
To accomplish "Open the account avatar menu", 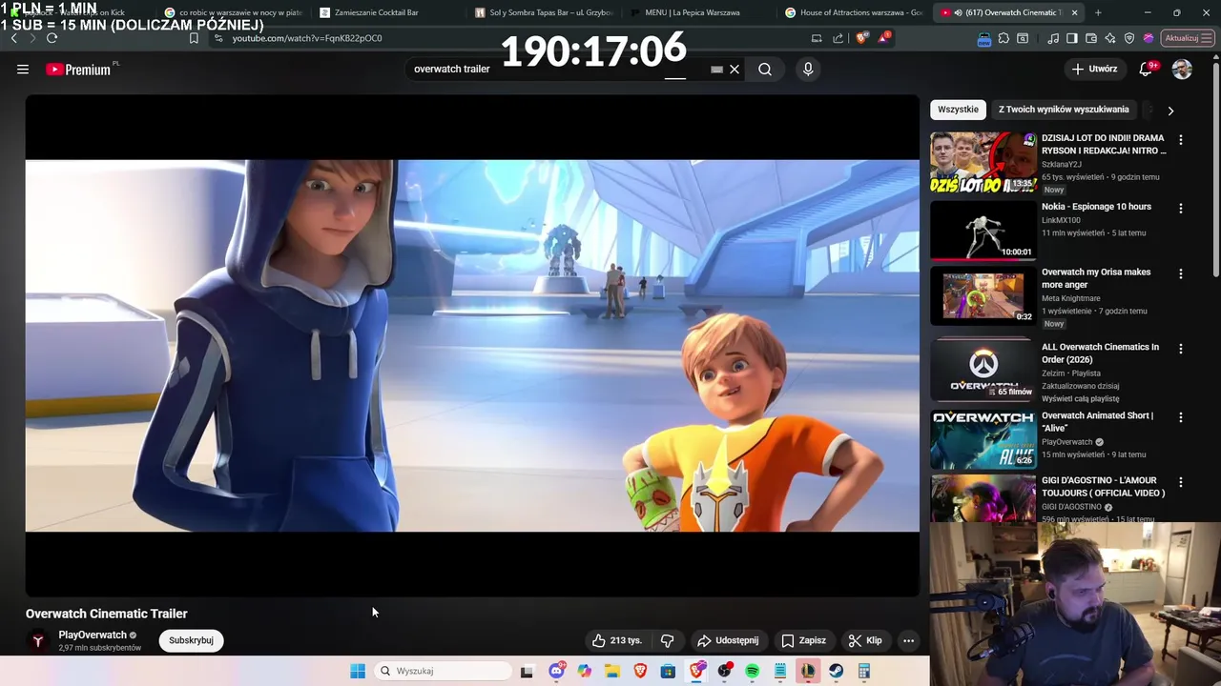I will 1182,69.
